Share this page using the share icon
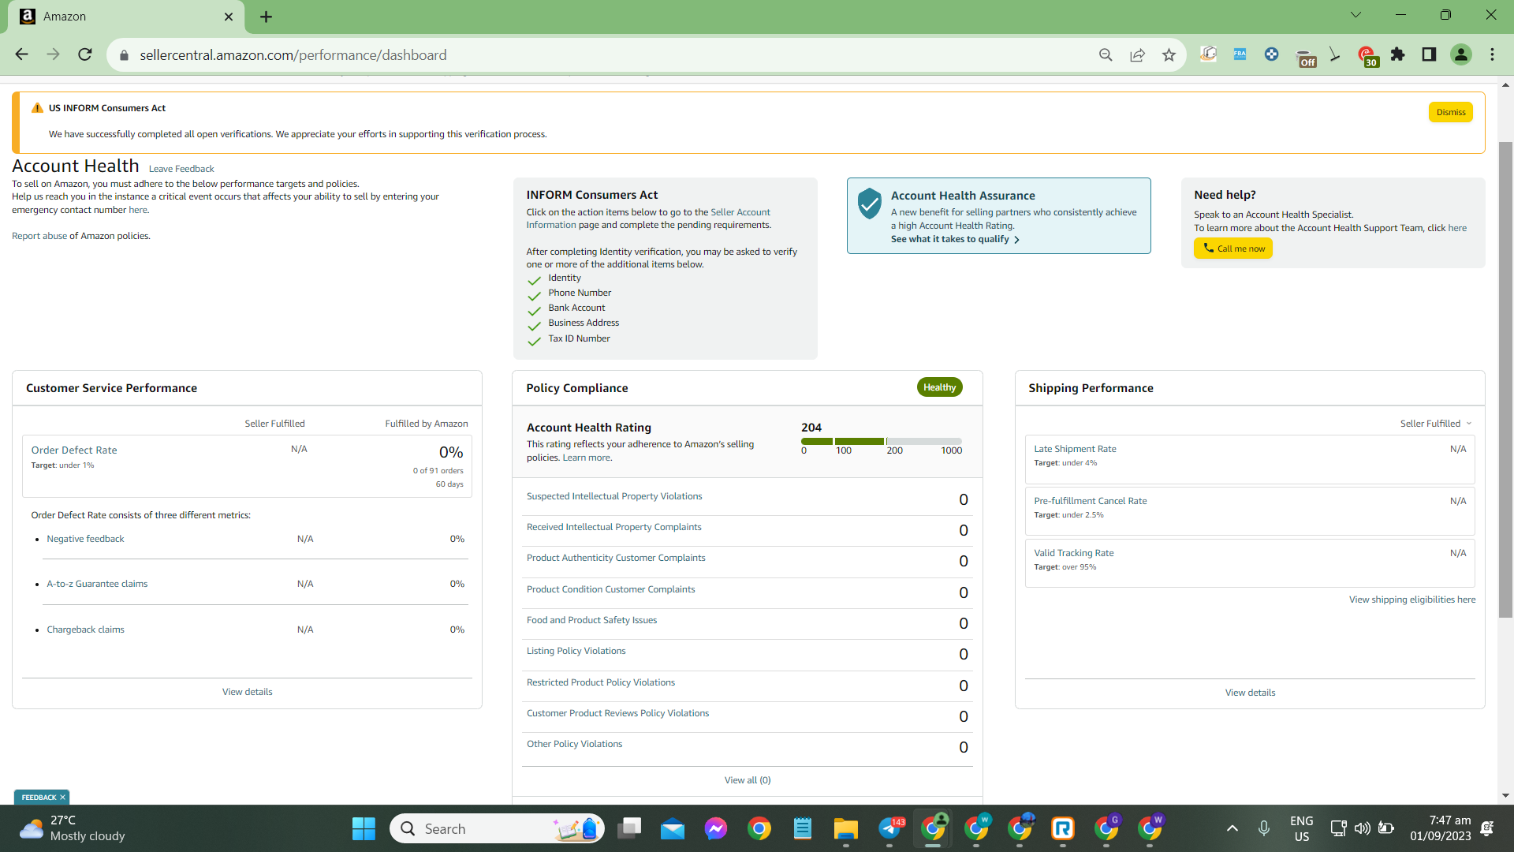The width and height of the screenshot is (1514, 852). pyautogui.click(x=1137, y=54)
